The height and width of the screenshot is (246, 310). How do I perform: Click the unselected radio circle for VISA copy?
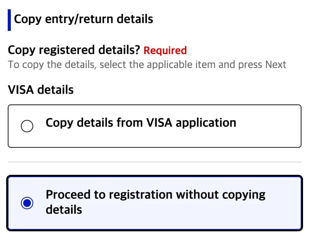[x=27, y=126]
